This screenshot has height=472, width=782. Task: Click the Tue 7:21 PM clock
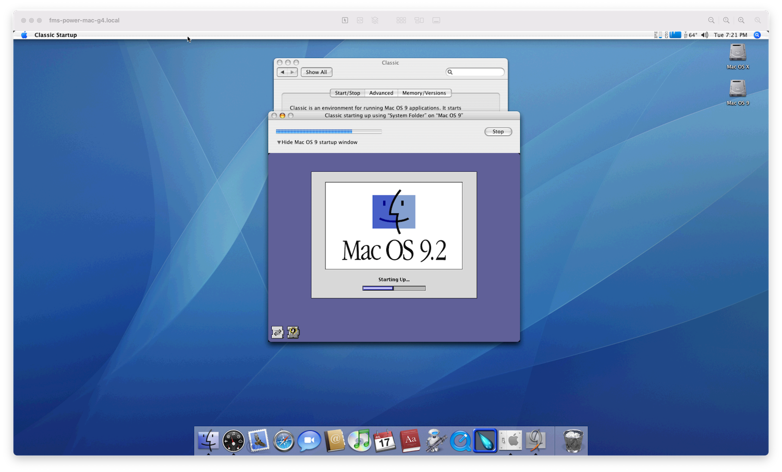[730, 35]
